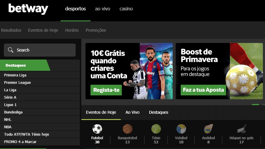Screen dimensions: 265x149
Task: Select the Basquetebol basketball icon
Action: pos(127,129)
